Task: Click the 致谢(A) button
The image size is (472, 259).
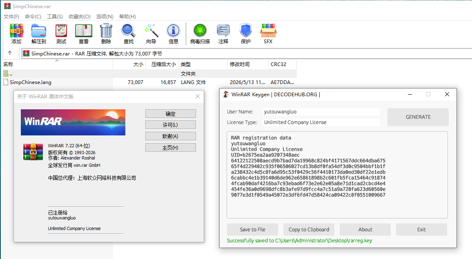Action: pyautogui.click(x=170, y=136)
